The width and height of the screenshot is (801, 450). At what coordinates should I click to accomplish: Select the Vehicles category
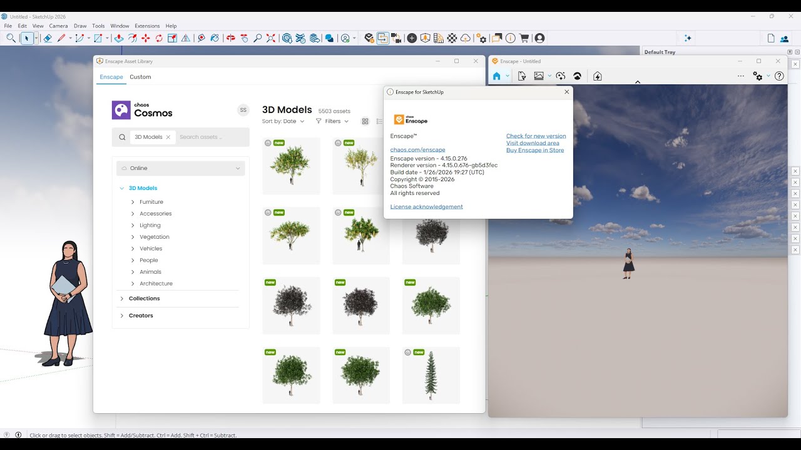[x=151, y=249]
